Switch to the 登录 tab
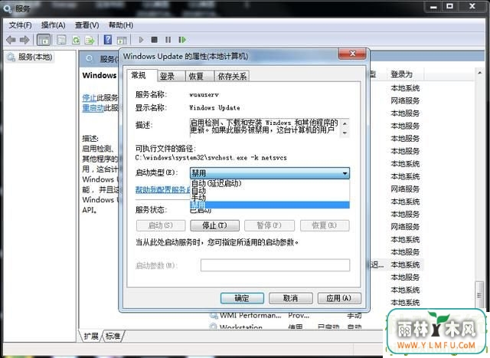 [x=170, y=76]
